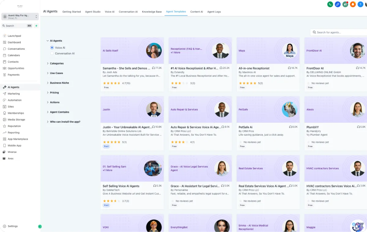
Task: Switch to the Getting Started tab
Action: click(x=72, y=12)
